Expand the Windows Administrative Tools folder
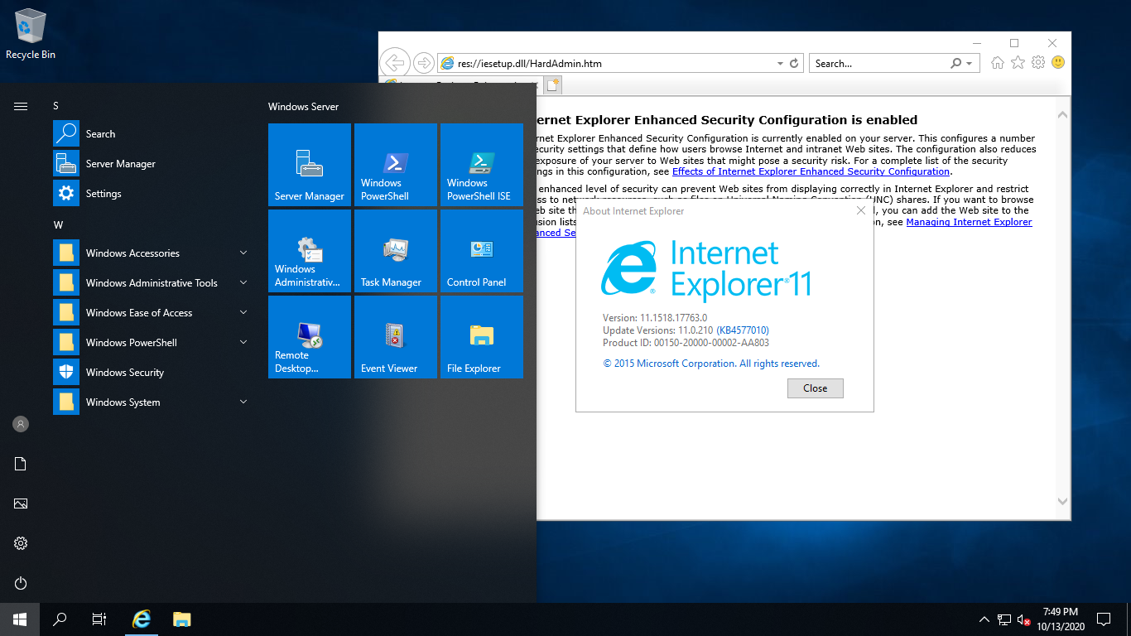Viewport: 1131px width, 636px height. (152, 283)
